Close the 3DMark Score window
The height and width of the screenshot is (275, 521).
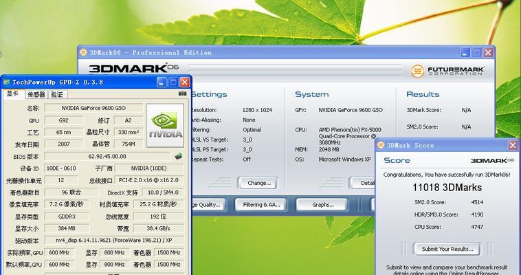click(x=513, y=145)
